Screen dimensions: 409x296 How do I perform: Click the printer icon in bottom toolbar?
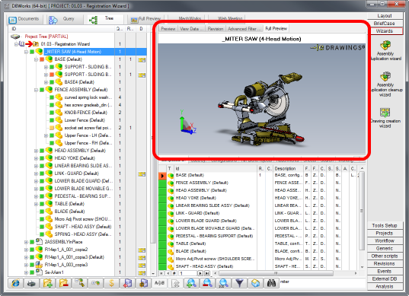31,283
